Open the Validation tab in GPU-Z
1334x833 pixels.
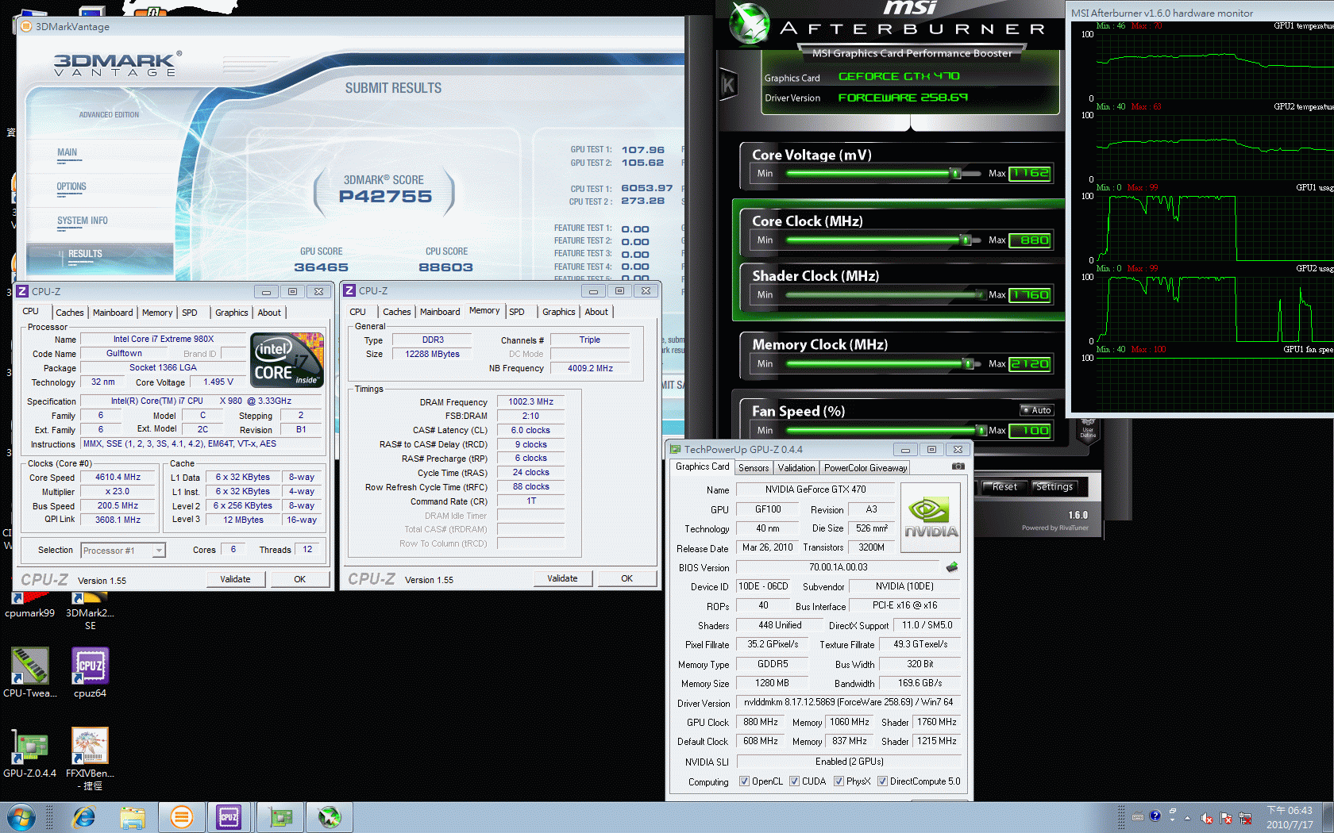[796, 468]
